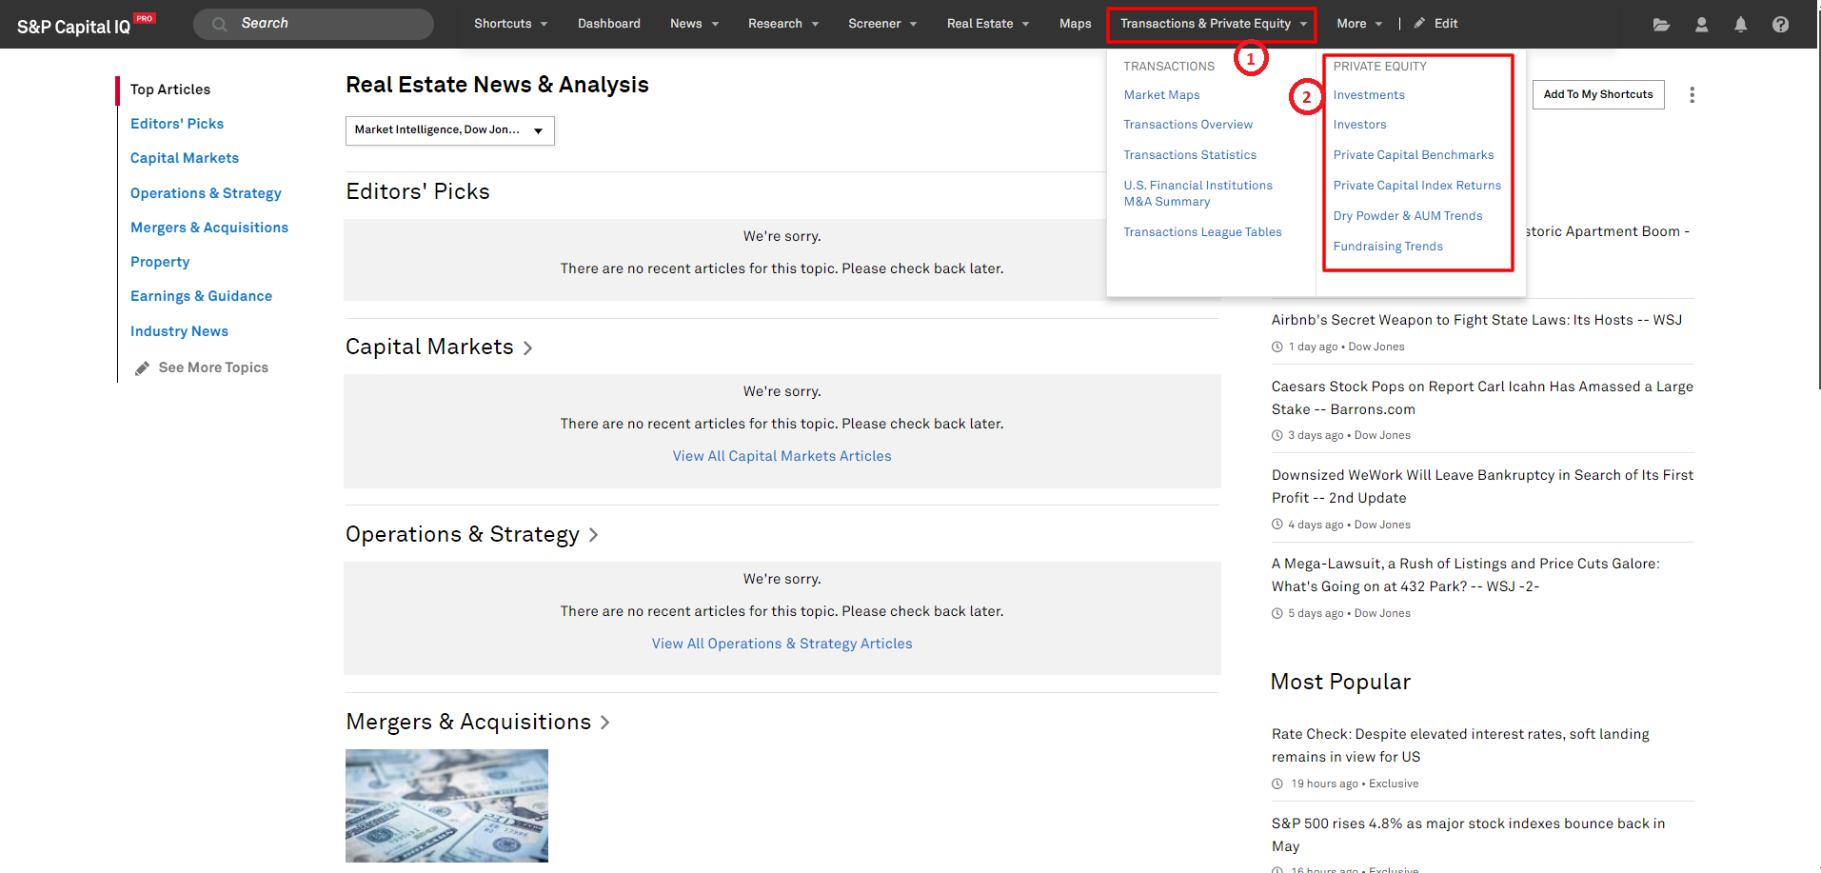The height and width of the screenshot is (873, 1821).
Task: Open Rate Check interest rates article
Action: [x=1460, y=745]
